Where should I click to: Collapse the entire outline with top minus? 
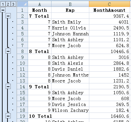[x=3, y=10]
